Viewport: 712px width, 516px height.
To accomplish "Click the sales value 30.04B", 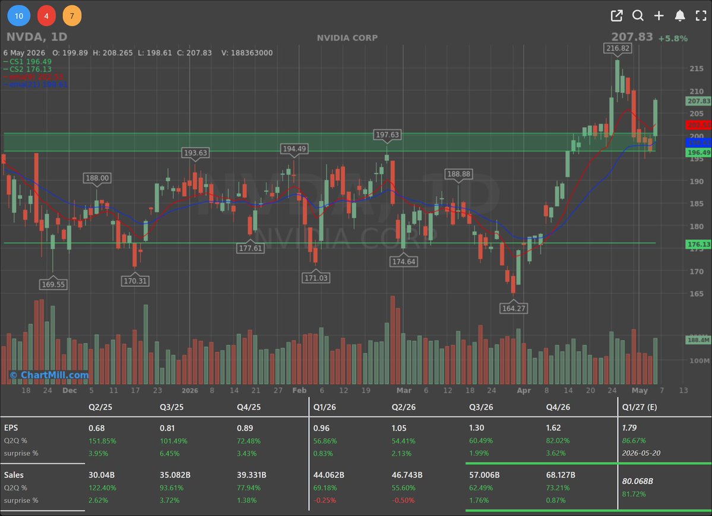I will (x=102, y=475).
